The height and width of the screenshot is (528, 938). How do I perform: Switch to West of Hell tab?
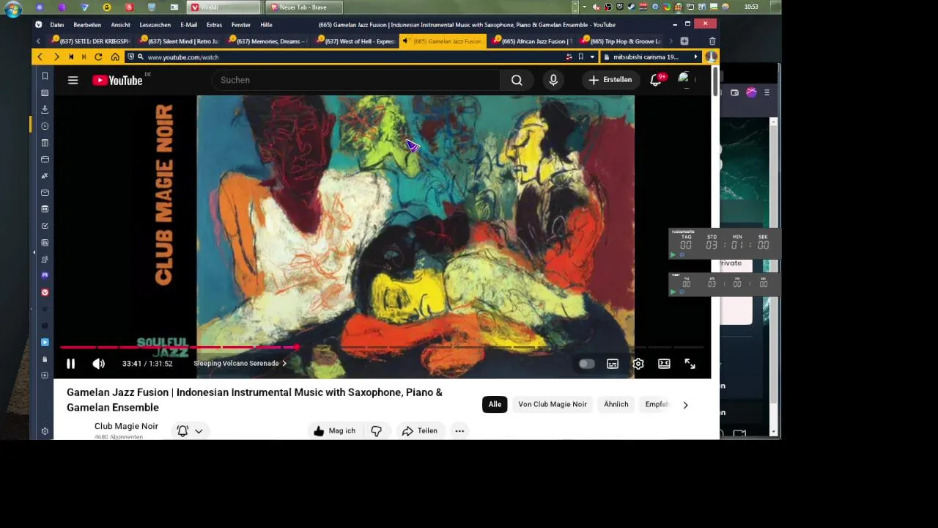[x=355, y=41]
